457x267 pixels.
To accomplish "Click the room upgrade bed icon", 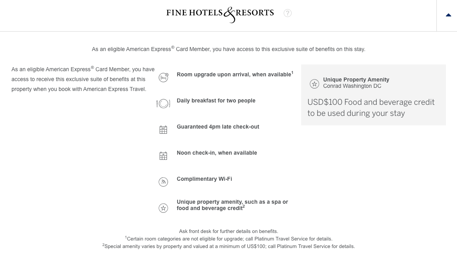I will click(163, 78).
